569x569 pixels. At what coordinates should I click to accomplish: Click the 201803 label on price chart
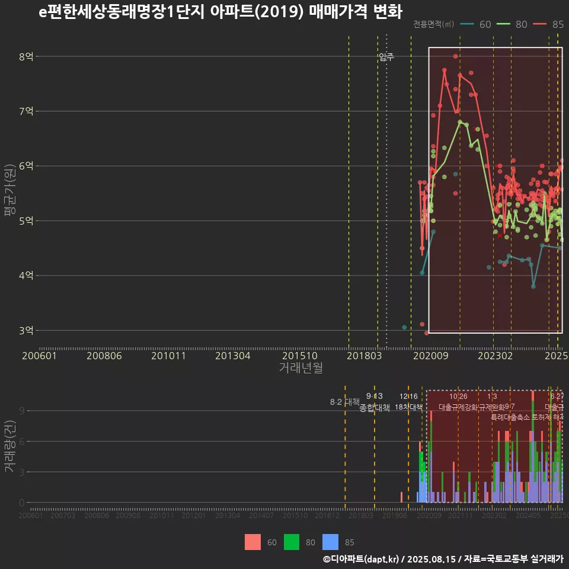[x=365, y=356]
